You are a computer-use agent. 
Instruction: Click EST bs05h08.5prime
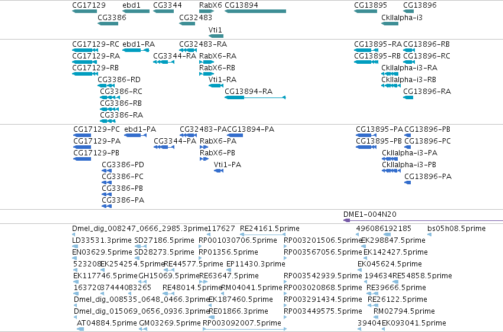(429, 235)
